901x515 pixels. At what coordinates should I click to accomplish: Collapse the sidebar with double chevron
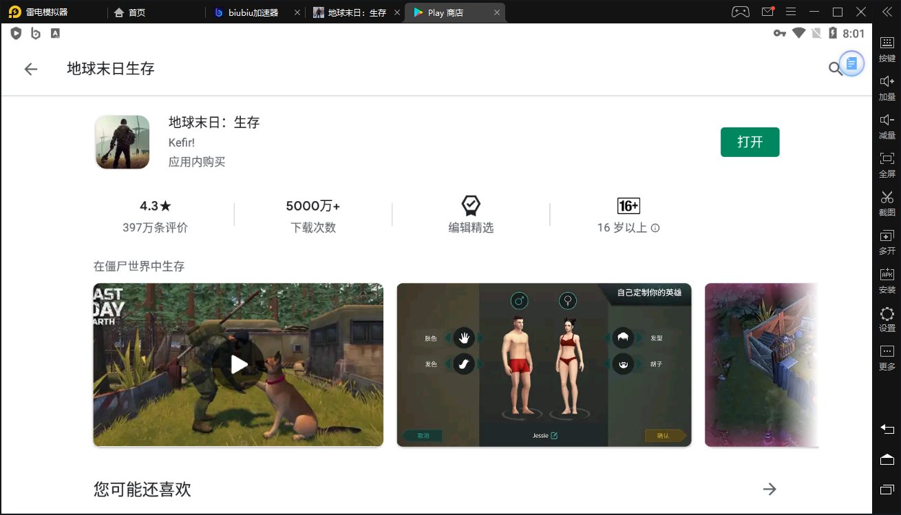pyautogui.click(x=887, y=12)
